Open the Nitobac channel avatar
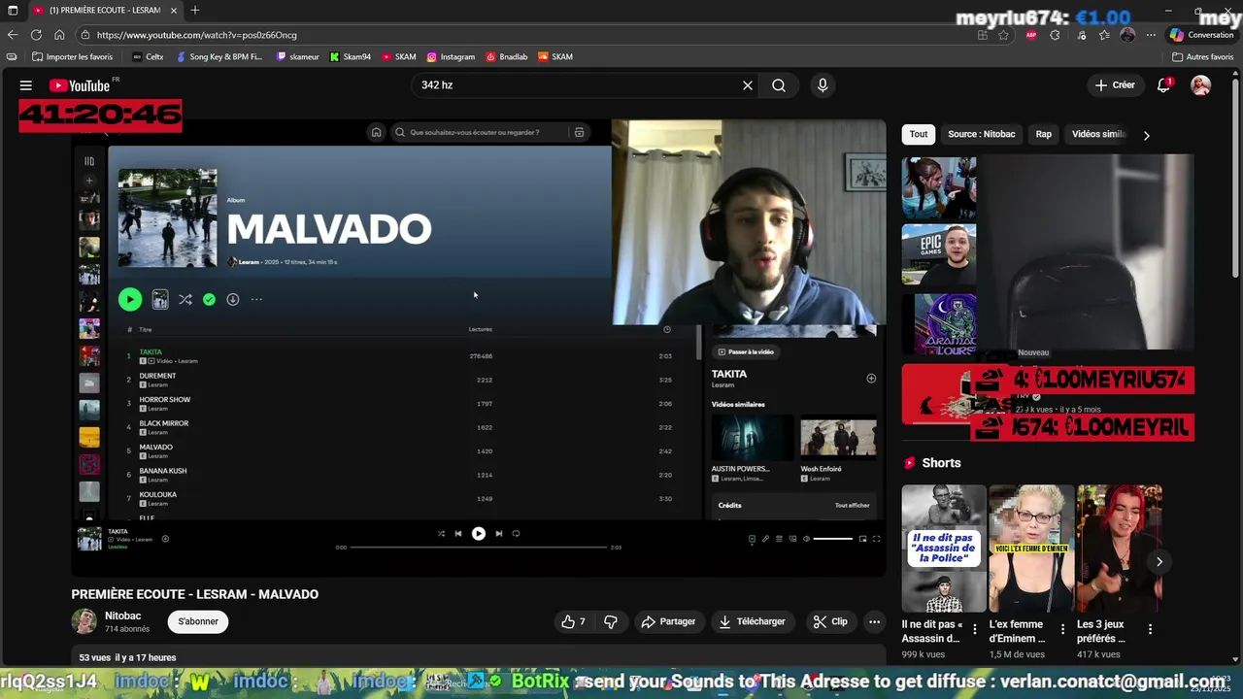Image resolution: width=1243 pixels, height=699 pixels. [x=84, y=621]
